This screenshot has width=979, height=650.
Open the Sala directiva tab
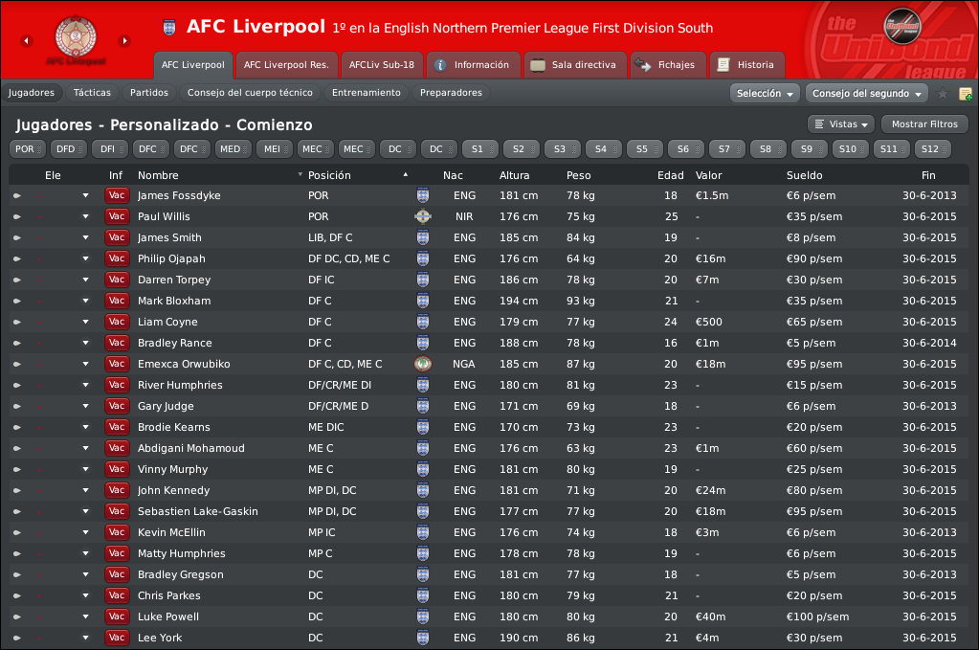pos(575,65)
